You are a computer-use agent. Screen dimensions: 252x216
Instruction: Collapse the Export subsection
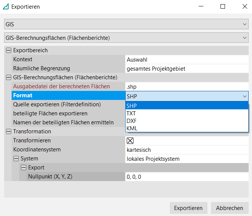24,168
